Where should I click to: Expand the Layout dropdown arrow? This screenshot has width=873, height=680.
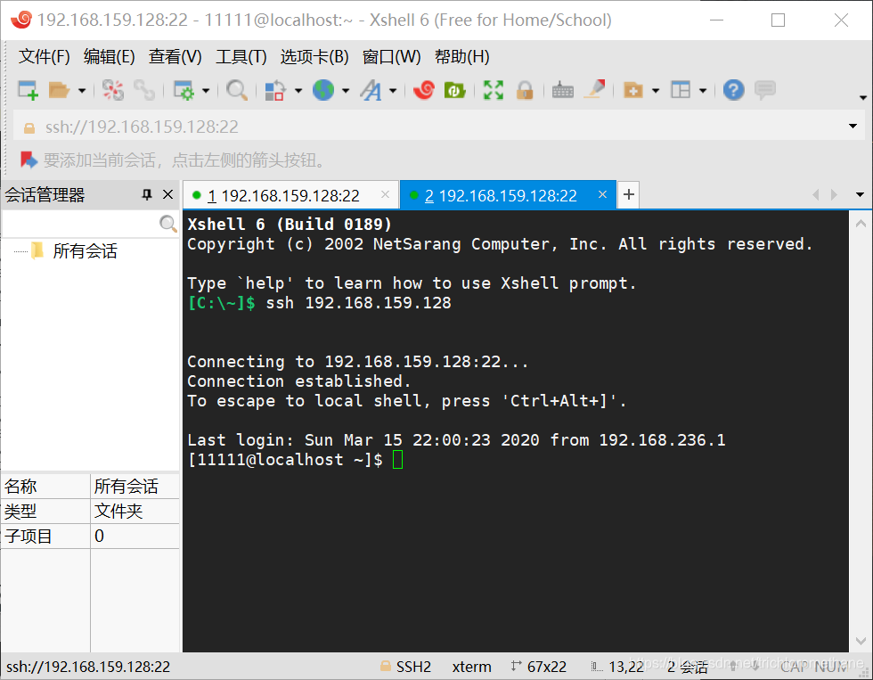tap(703, 90)
